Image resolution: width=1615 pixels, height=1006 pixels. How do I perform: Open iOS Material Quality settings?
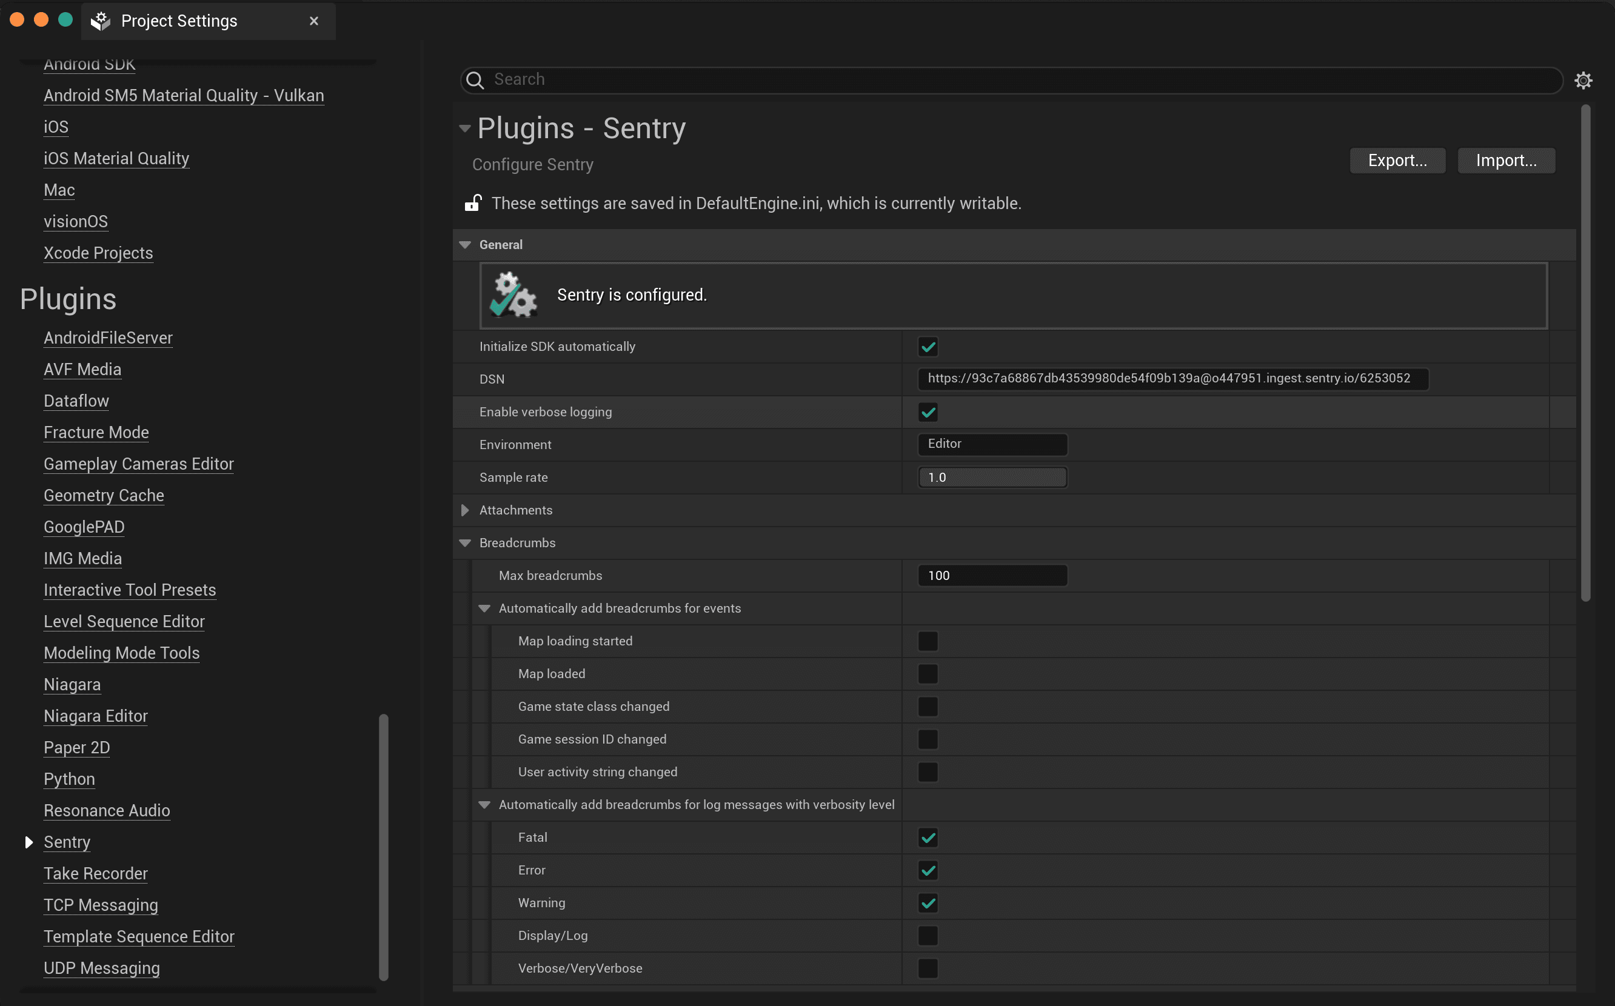click(116, 158)
